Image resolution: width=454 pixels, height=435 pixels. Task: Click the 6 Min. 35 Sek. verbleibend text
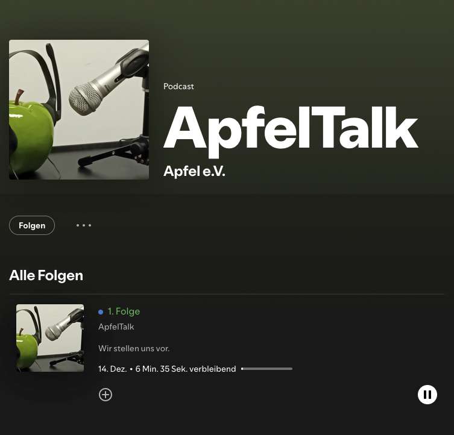pos(186,369)
